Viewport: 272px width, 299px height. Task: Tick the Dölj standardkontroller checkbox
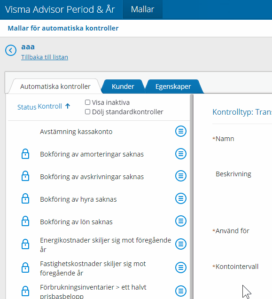coord(87,112)
